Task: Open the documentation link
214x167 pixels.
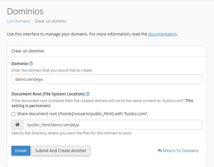Action: pos(163,34)
